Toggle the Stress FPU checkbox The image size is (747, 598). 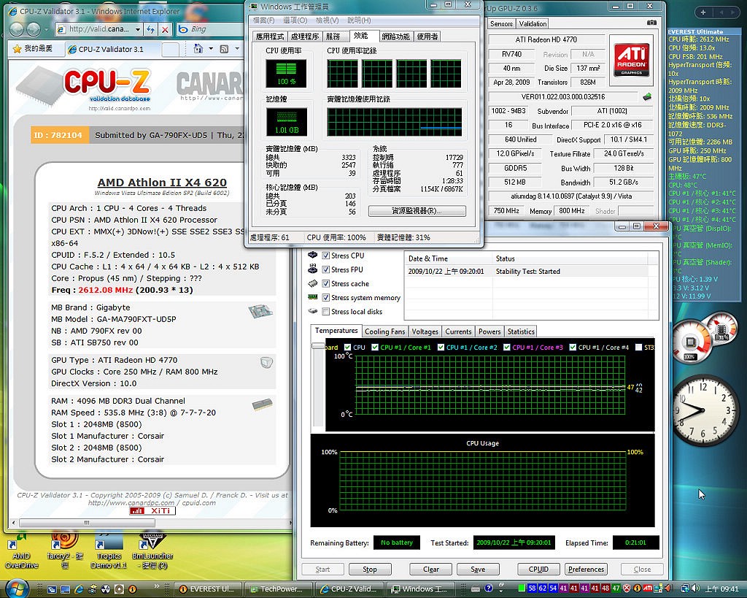pos(326,269)
